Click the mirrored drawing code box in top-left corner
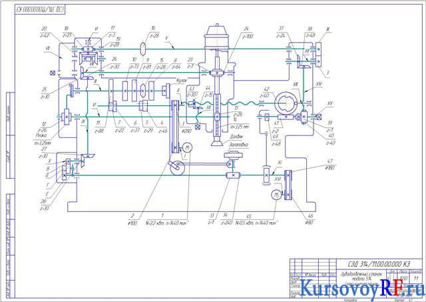Viewport: 426px width, 302px height. (x=40, y=10)
